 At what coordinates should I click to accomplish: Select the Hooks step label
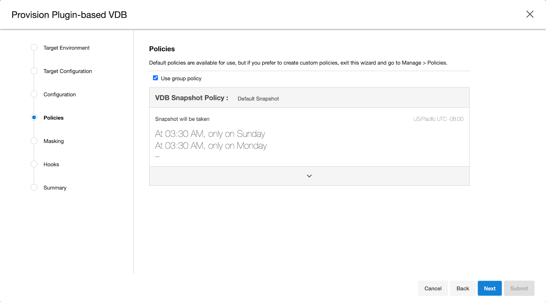click(51, 164)
